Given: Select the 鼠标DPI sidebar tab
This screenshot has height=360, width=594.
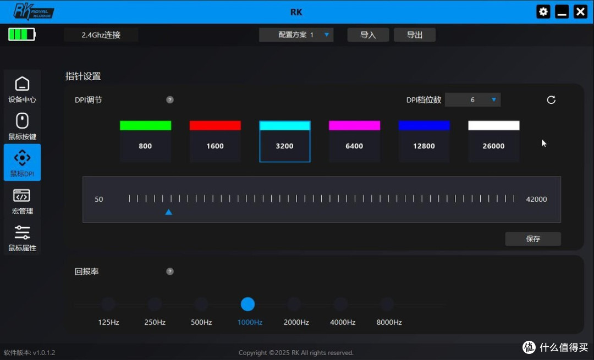Looking at the screenshot, I should tap(23, 162).
